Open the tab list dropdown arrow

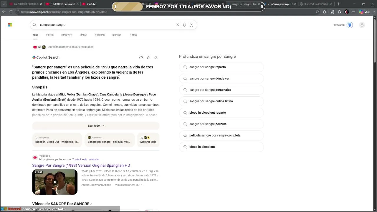coord(4,4)
